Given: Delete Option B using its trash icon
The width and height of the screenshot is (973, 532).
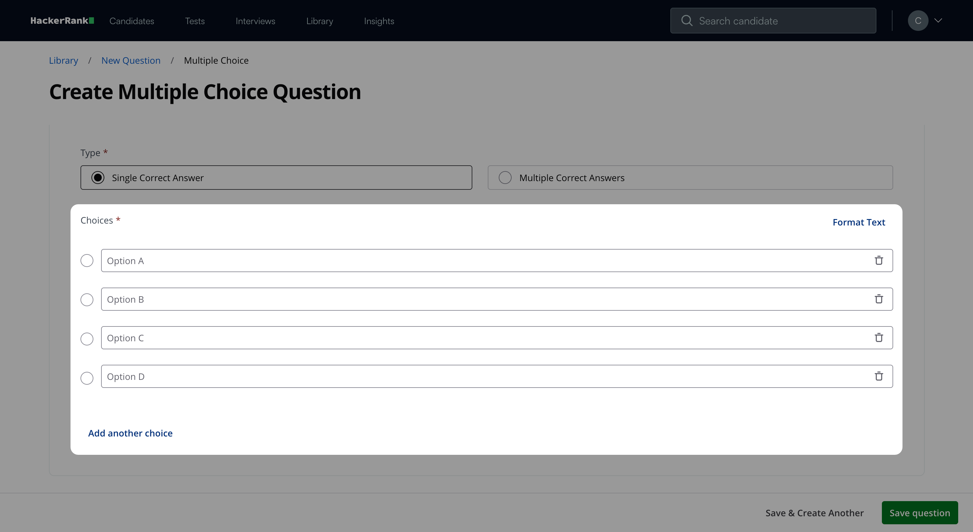Looking at the screenshot, I should coord(879,299).
